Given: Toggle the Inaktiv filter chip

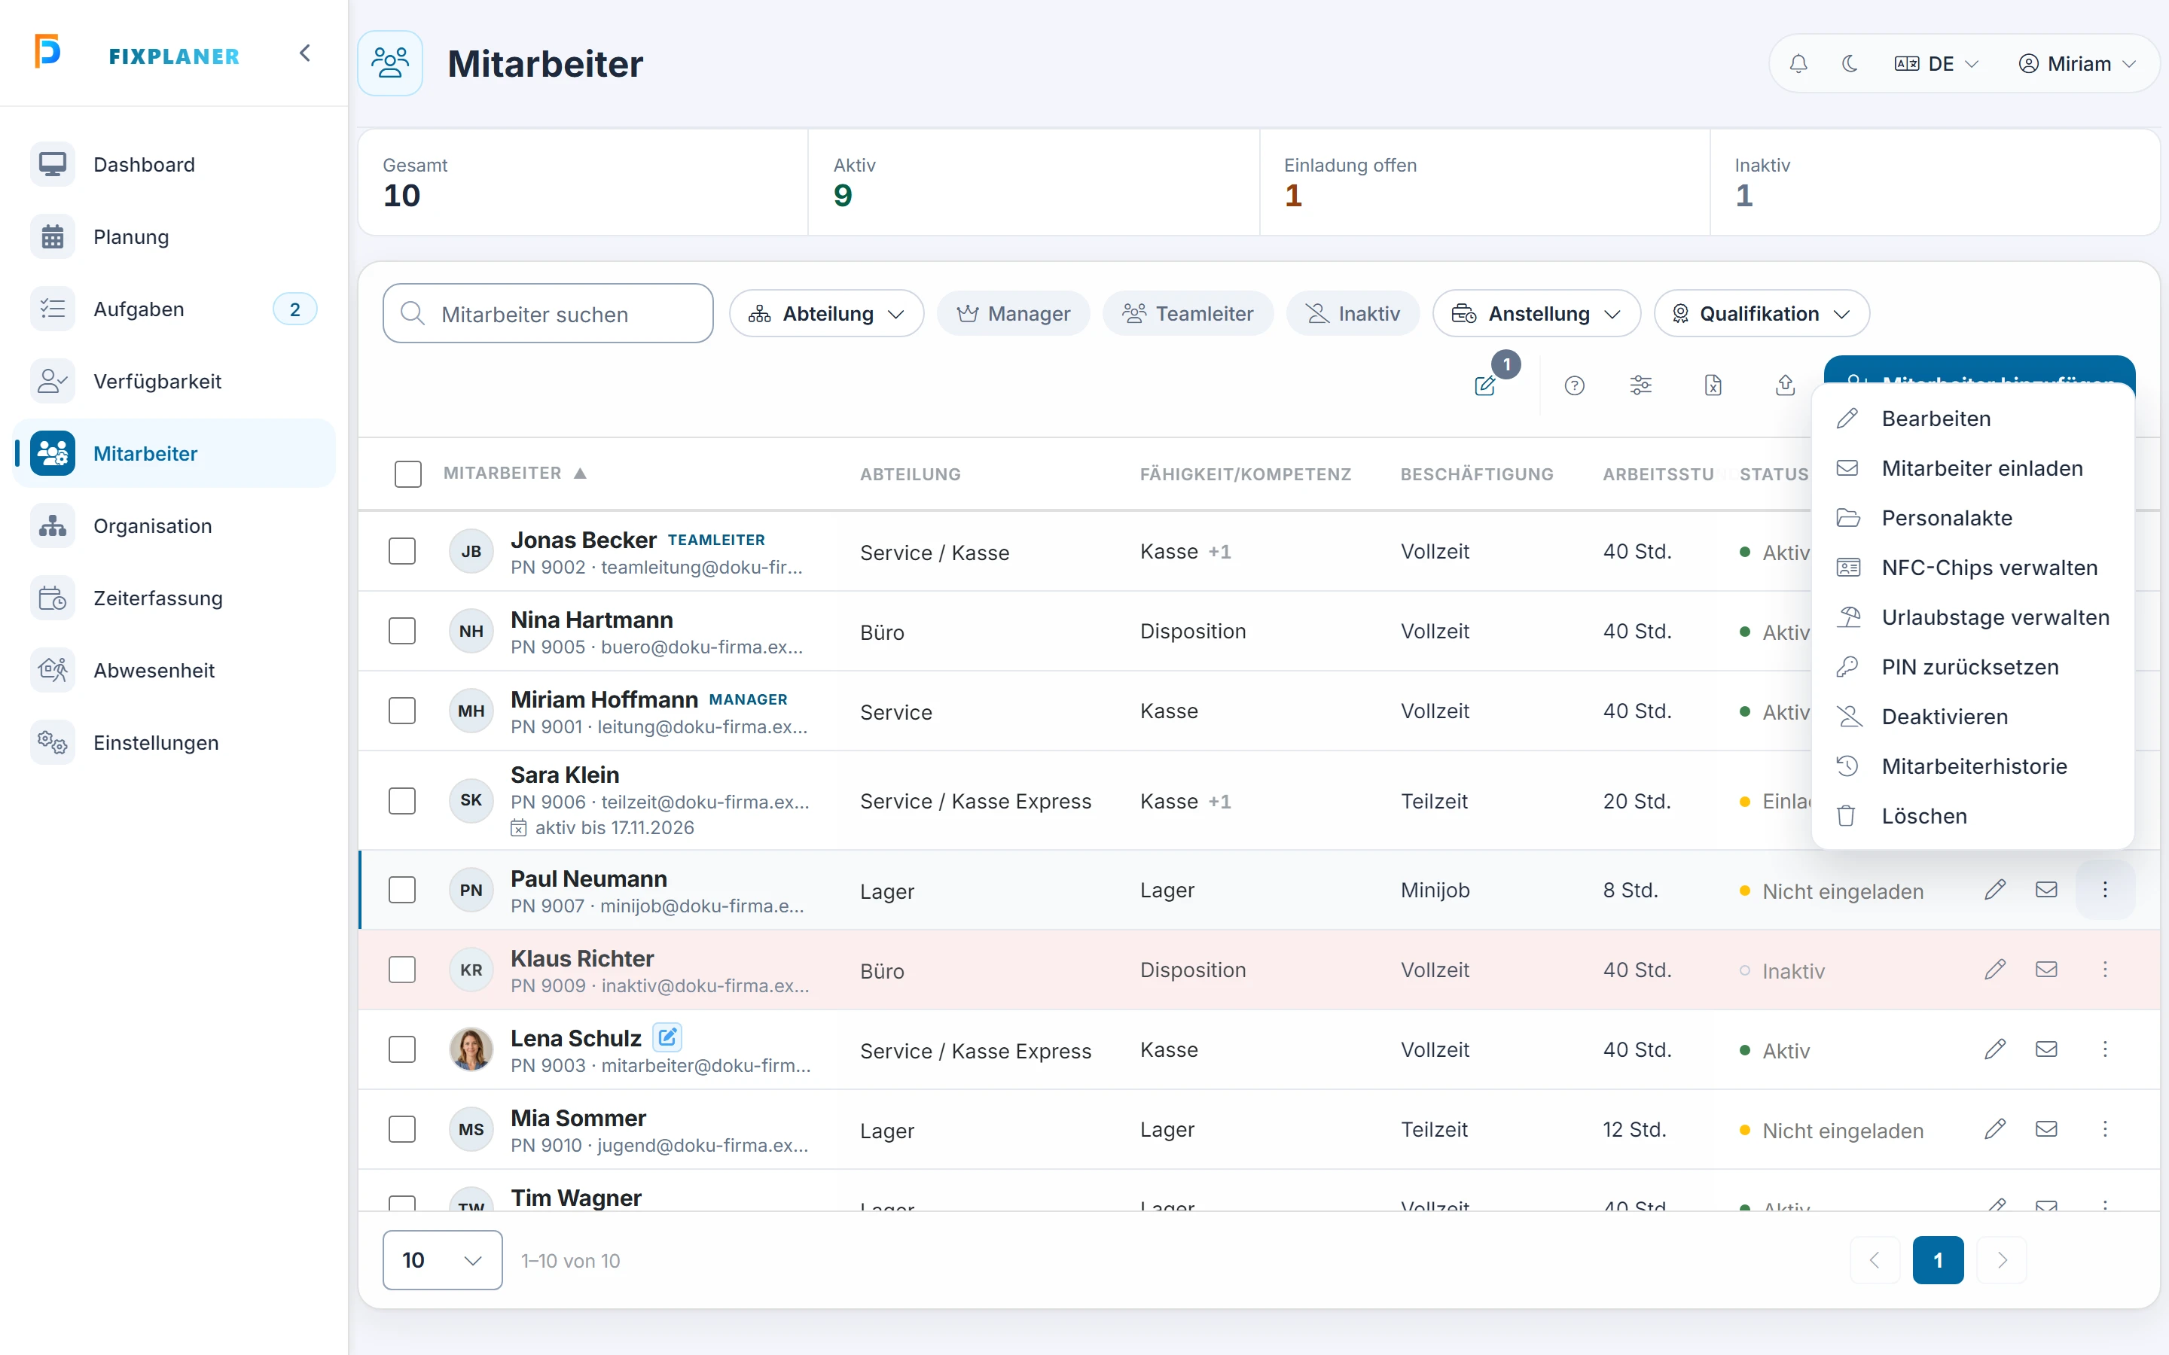Looking at the screenshot, I should 1353,314.
